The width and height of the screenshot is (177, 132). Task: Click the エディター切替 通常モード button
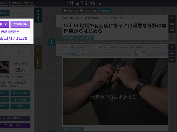[15, 119]
